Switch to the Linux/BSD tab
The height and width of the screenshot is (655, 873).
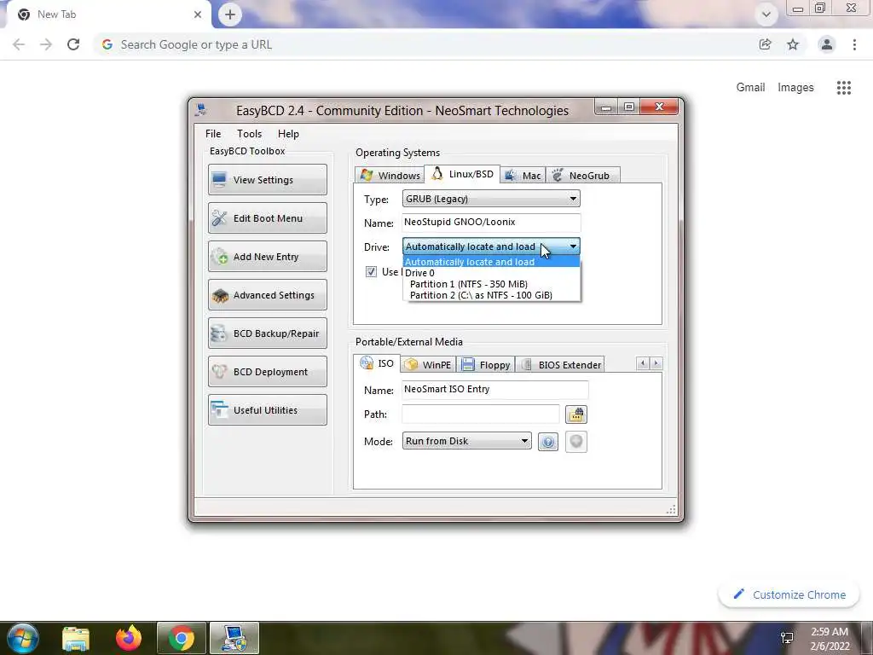click(462, 174)
